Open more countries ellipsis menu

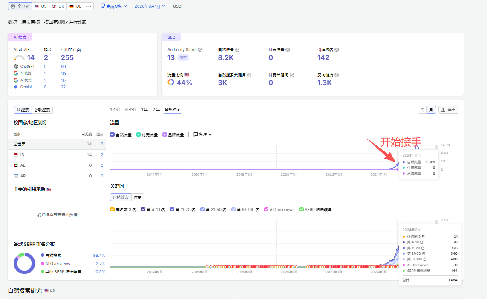(89, 6)
